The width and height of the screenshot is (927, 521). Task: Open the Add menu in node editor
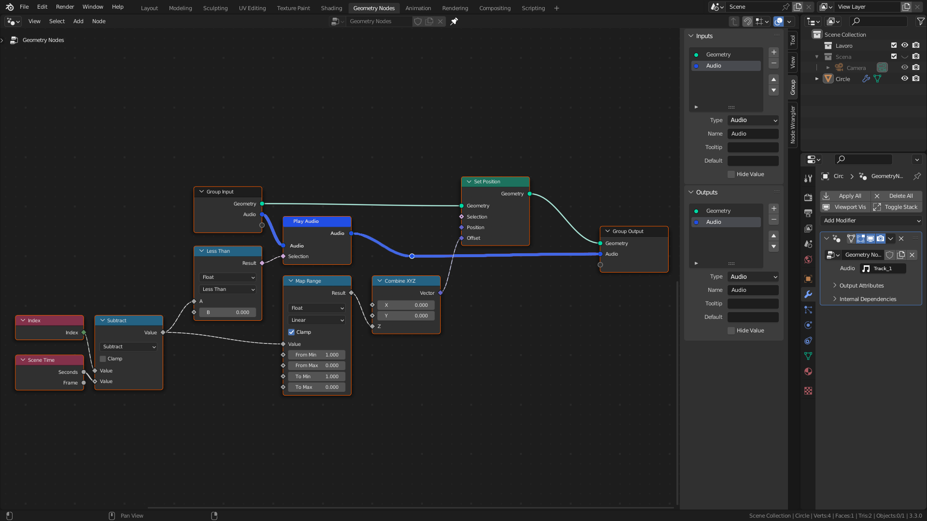pyautogui.click(x=78, y=21)
